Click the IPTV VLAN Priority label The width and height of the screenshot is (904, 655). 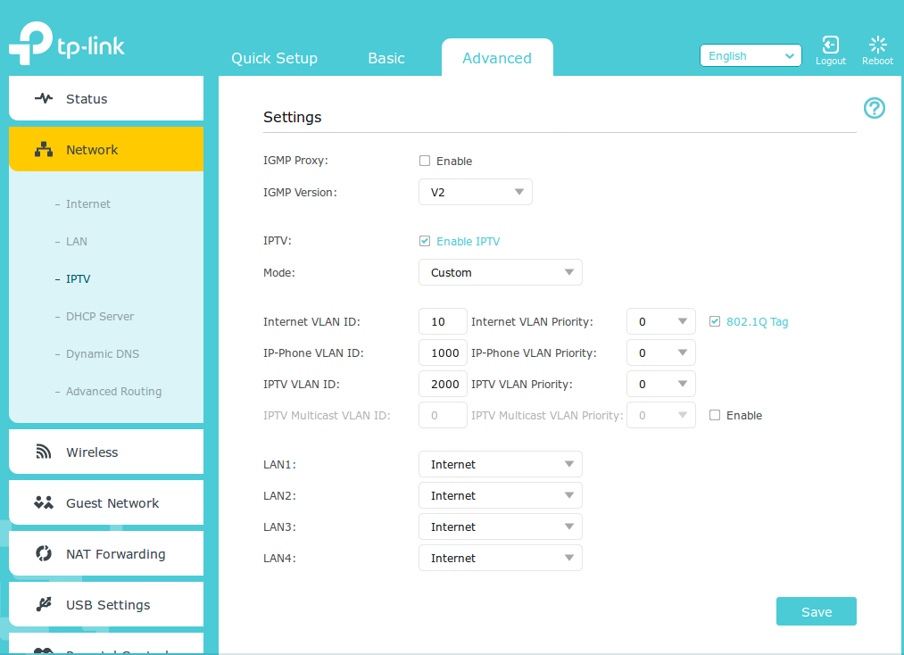click(522, 384)
